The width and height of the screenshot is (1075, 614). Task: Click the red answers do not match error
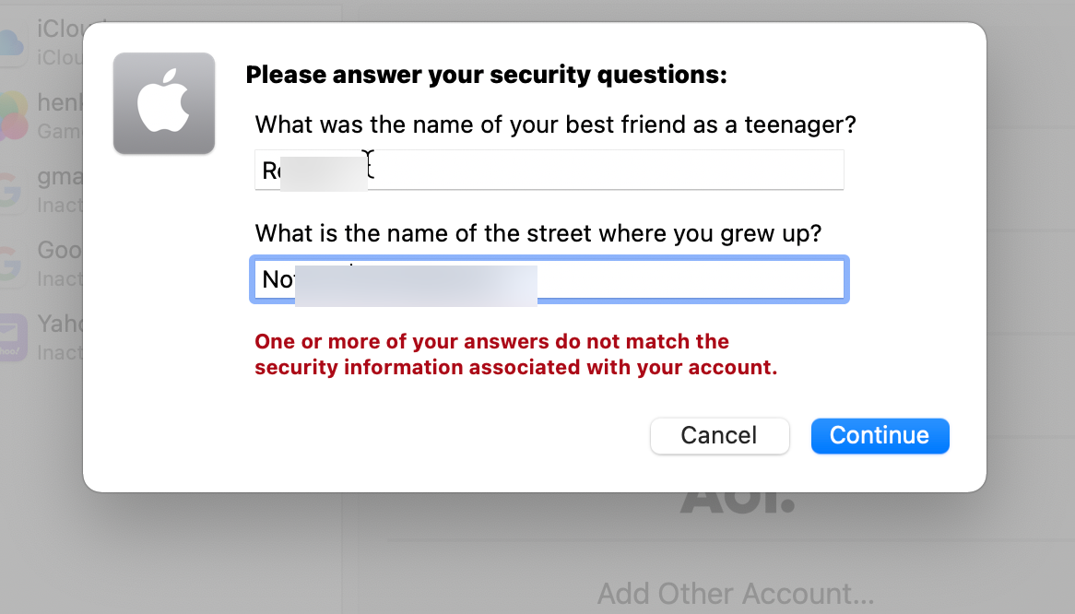515,354
